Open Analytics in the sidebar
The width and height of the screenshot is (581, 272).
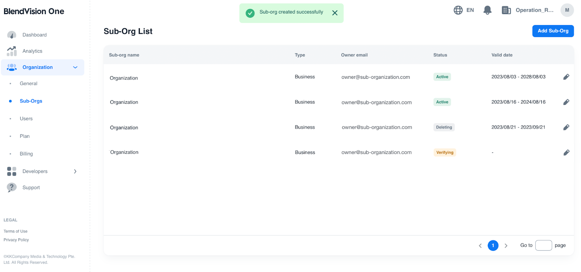32,51
